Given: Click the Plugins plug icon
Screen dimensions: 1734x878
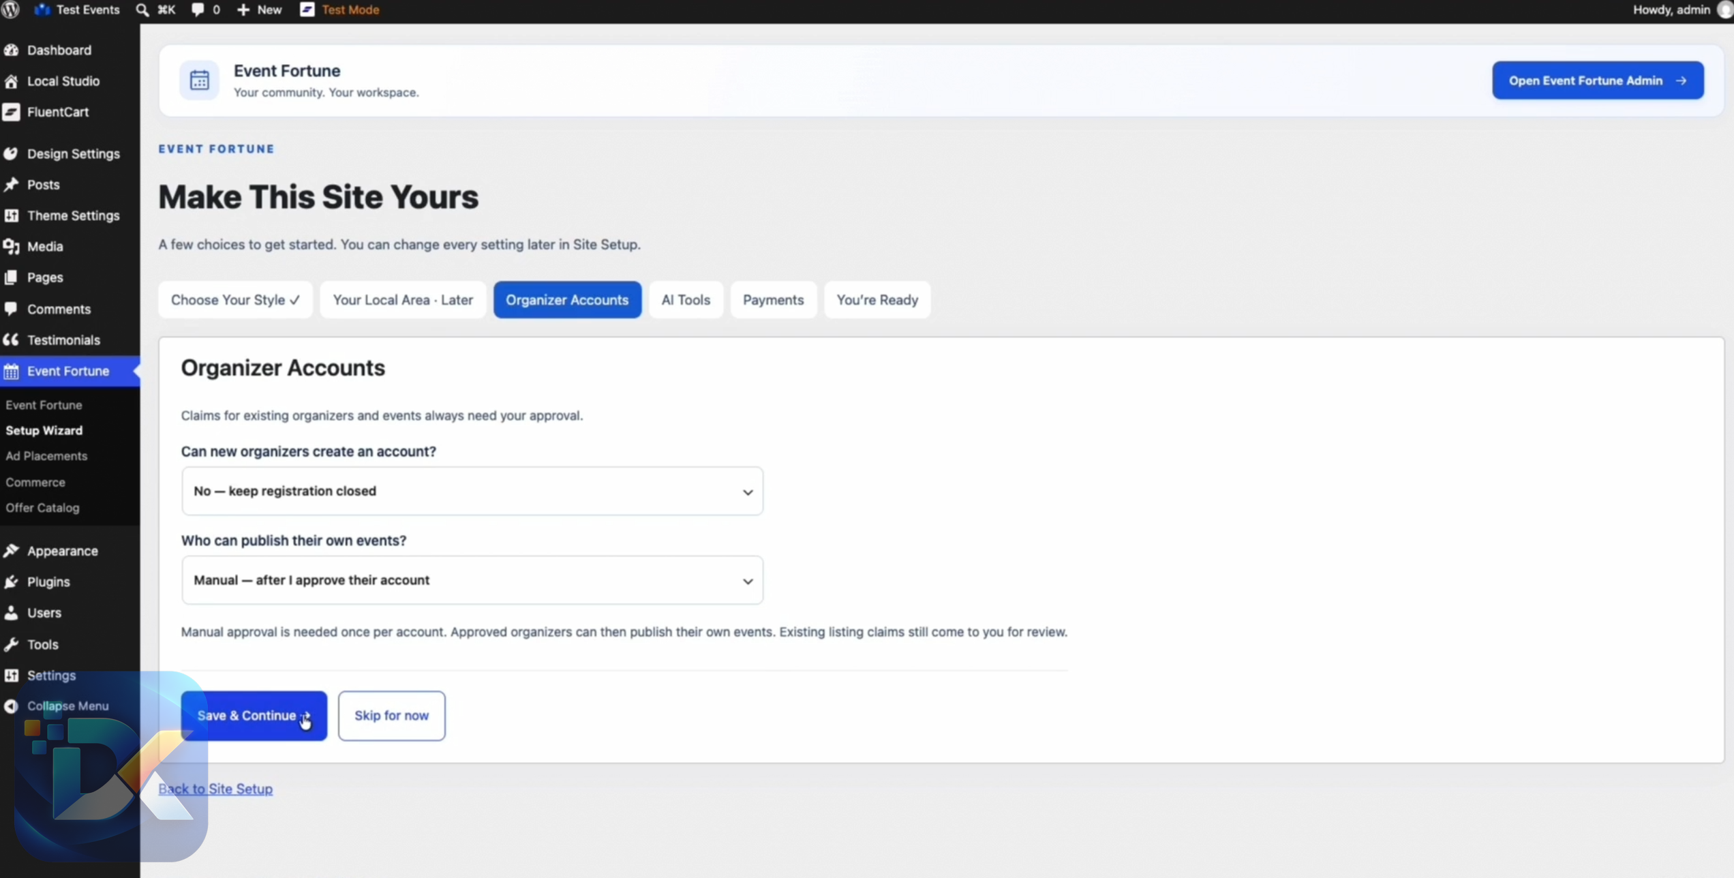Looking at the screenshot, I should click(11, 581).
